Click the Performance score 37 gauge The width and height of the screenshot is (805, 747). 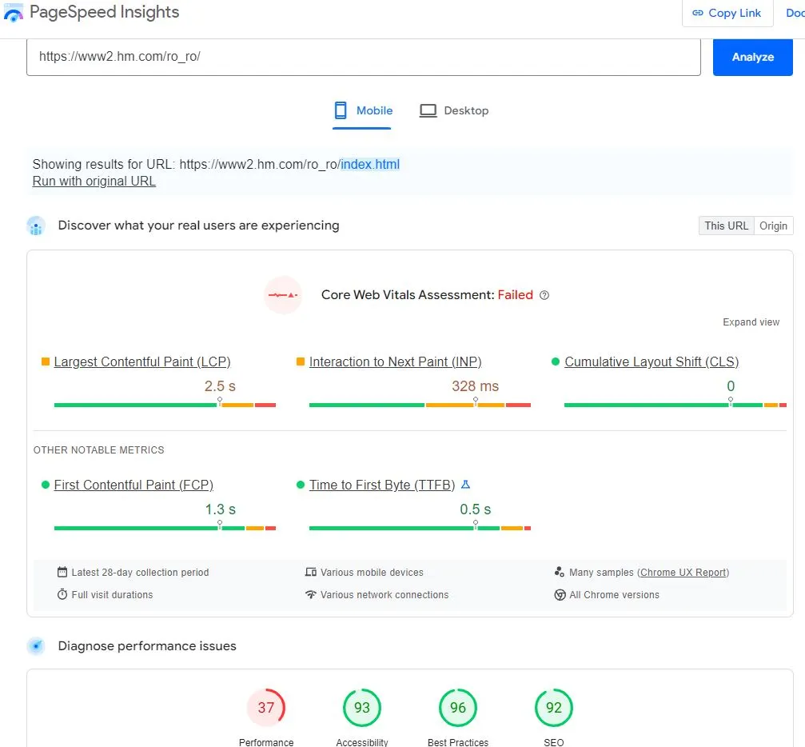266,708
